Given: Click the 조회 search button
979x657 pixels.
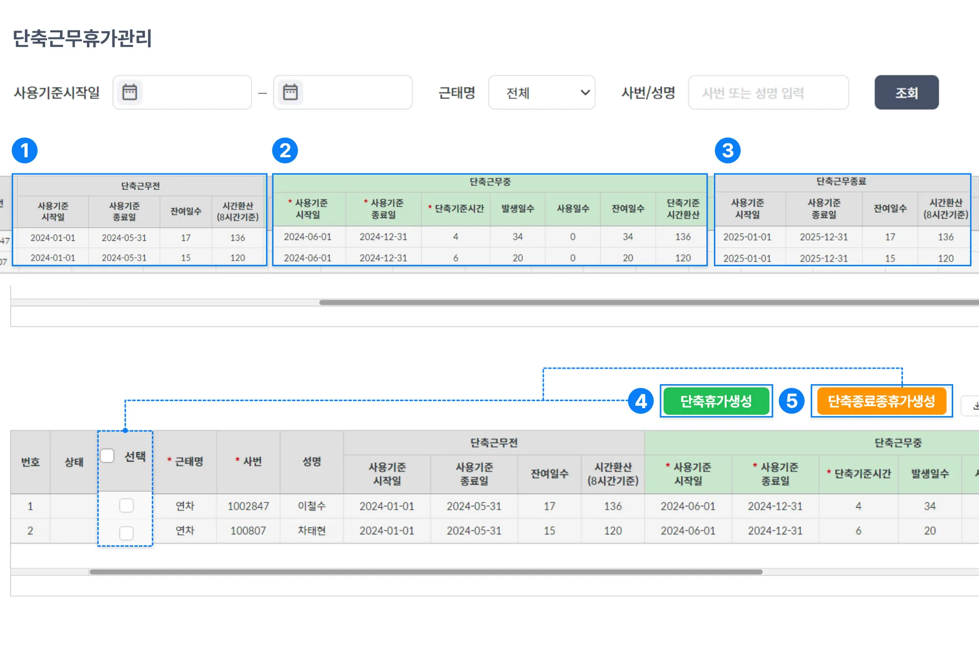Looking at the screenshot, I should coord(906,93).
